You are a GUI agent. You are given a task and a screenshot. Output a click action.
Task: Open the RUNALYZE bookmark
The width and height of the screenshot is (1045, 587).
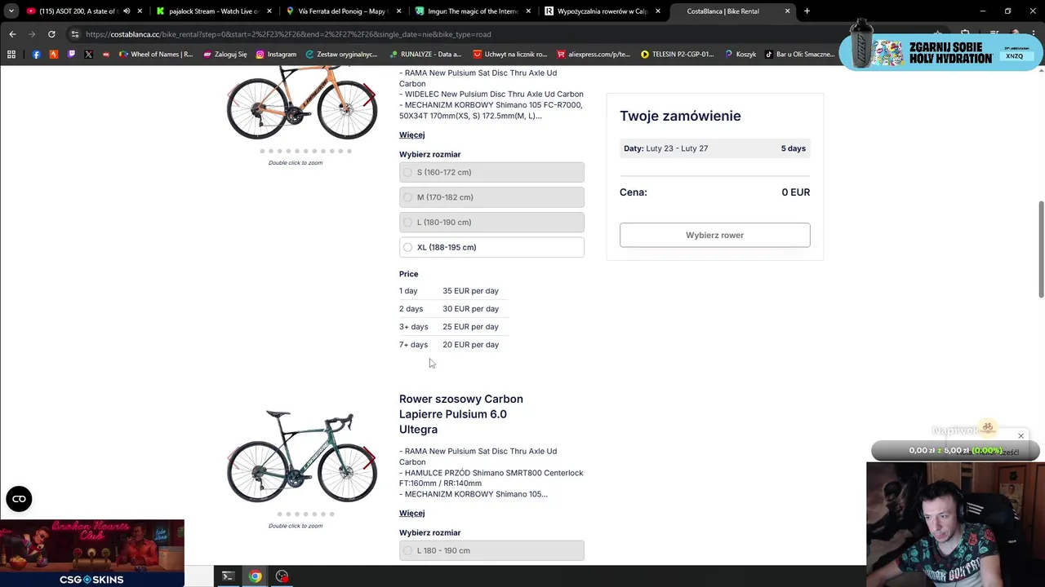[425, 55]
